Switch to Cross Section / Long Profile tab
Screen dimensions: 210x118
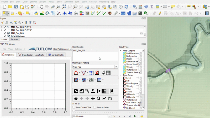(31, 55)
